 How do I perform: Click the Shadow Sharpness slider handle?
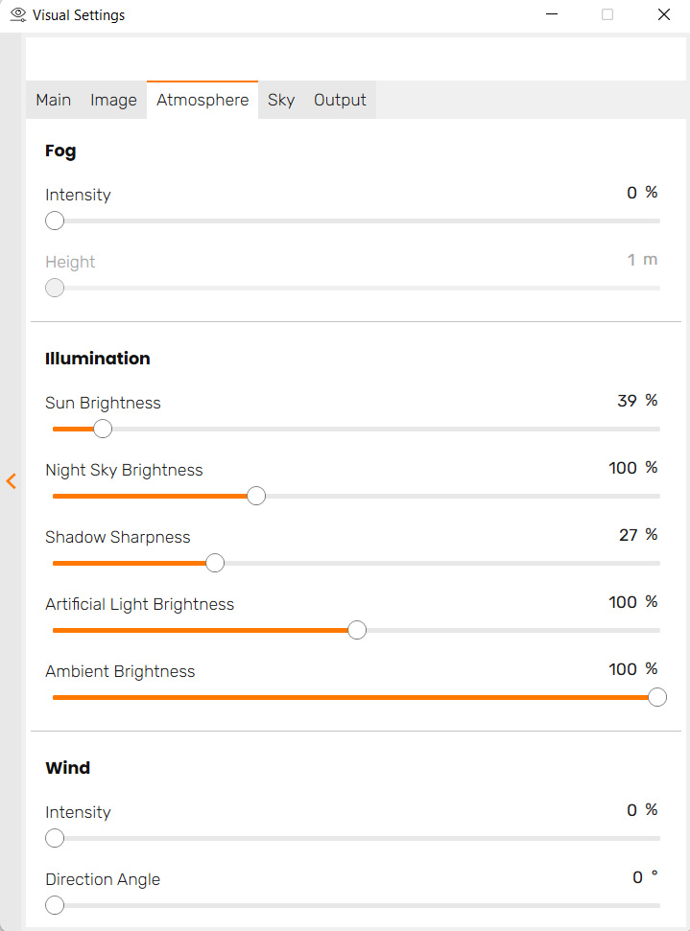215,563
